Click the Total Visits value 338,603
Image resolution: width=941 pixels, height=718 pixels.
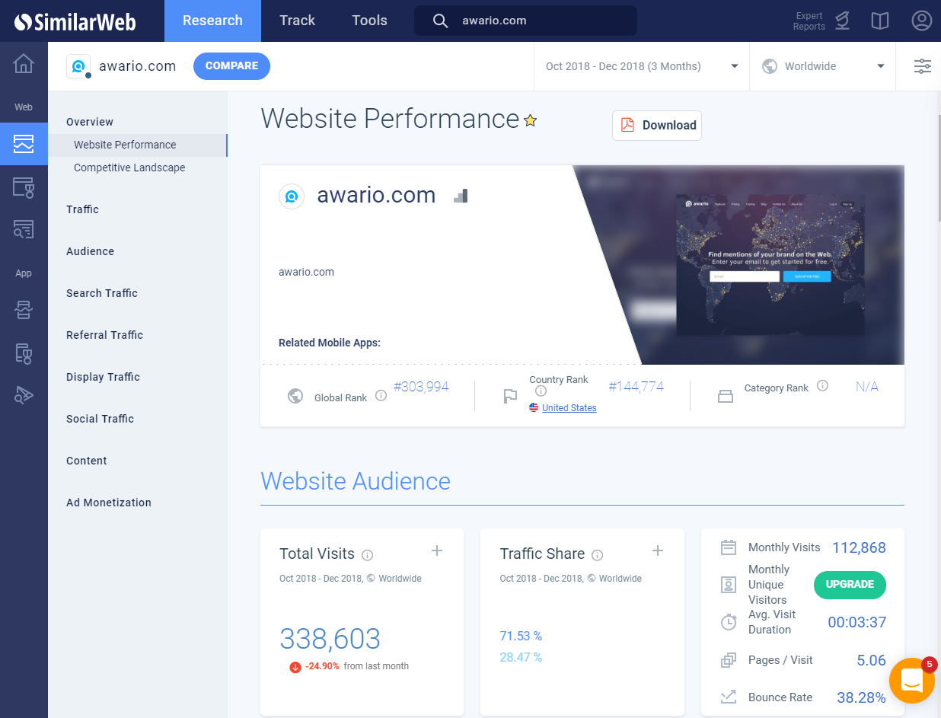(330, 639)
